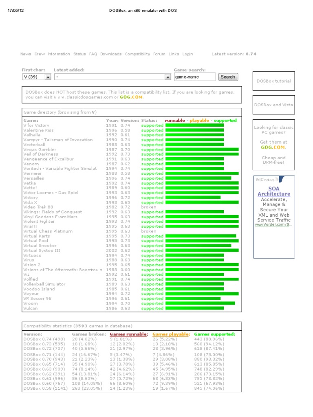Image resolution: width=313 pixels, height=417 pixels.
Task: Click the green support bar for Vulcan
Action: (194, 308)
